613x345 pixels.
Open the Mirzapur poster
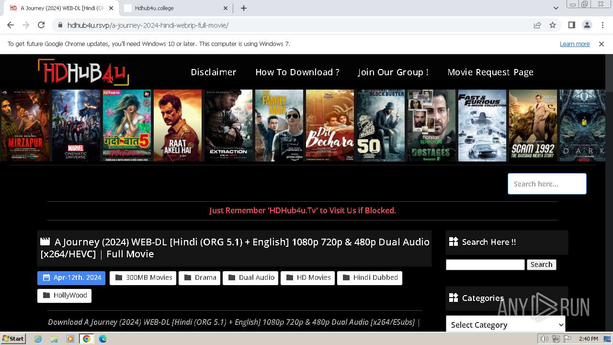tap(25, 126)
